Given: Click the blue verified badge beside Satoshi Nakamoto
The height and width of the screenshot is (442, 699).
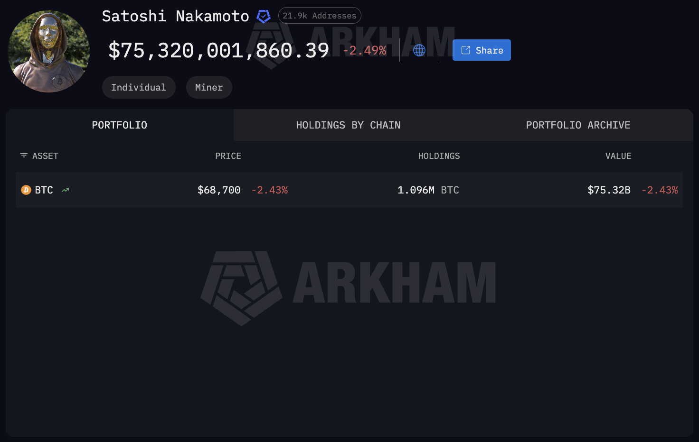Looking at the screenshot, I should (264, 16).
